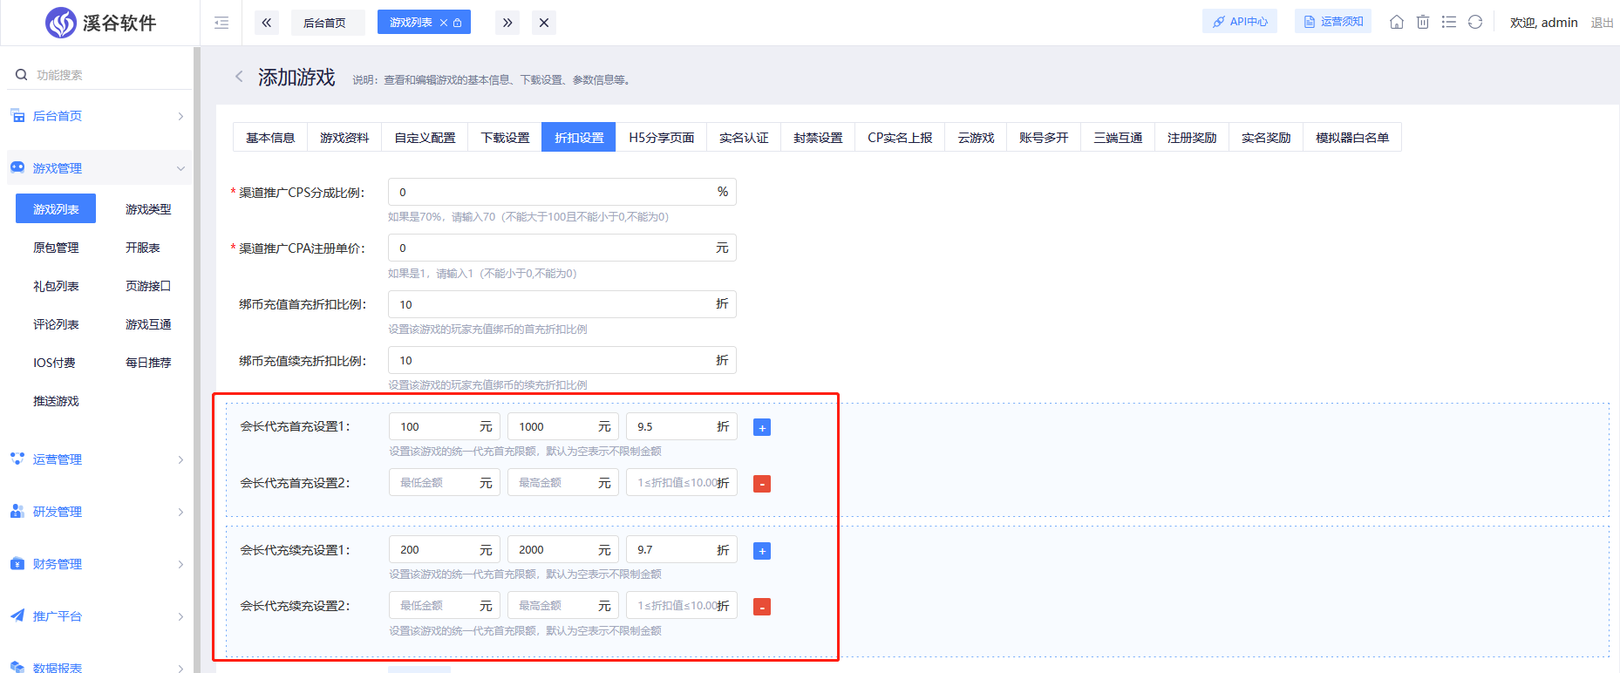Open 开服表 in the sidebar
This screenshot has height=673, width=1620.
[x=143, y=248]
